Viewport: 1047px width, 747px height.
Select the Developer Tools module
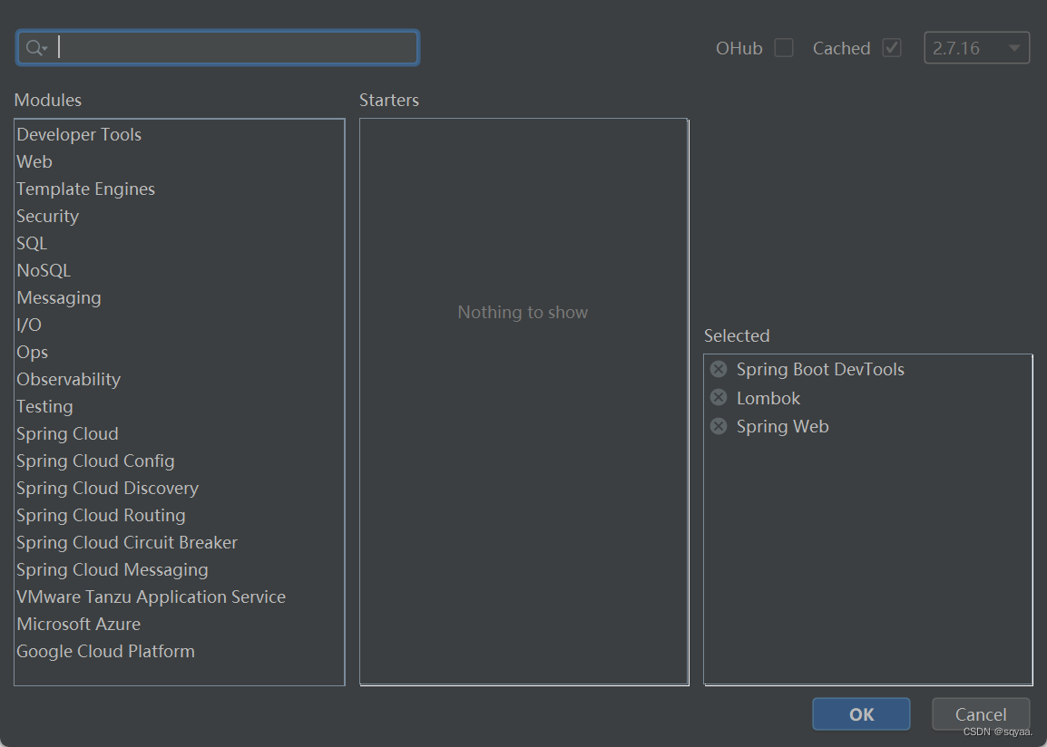tap(78, 134)
